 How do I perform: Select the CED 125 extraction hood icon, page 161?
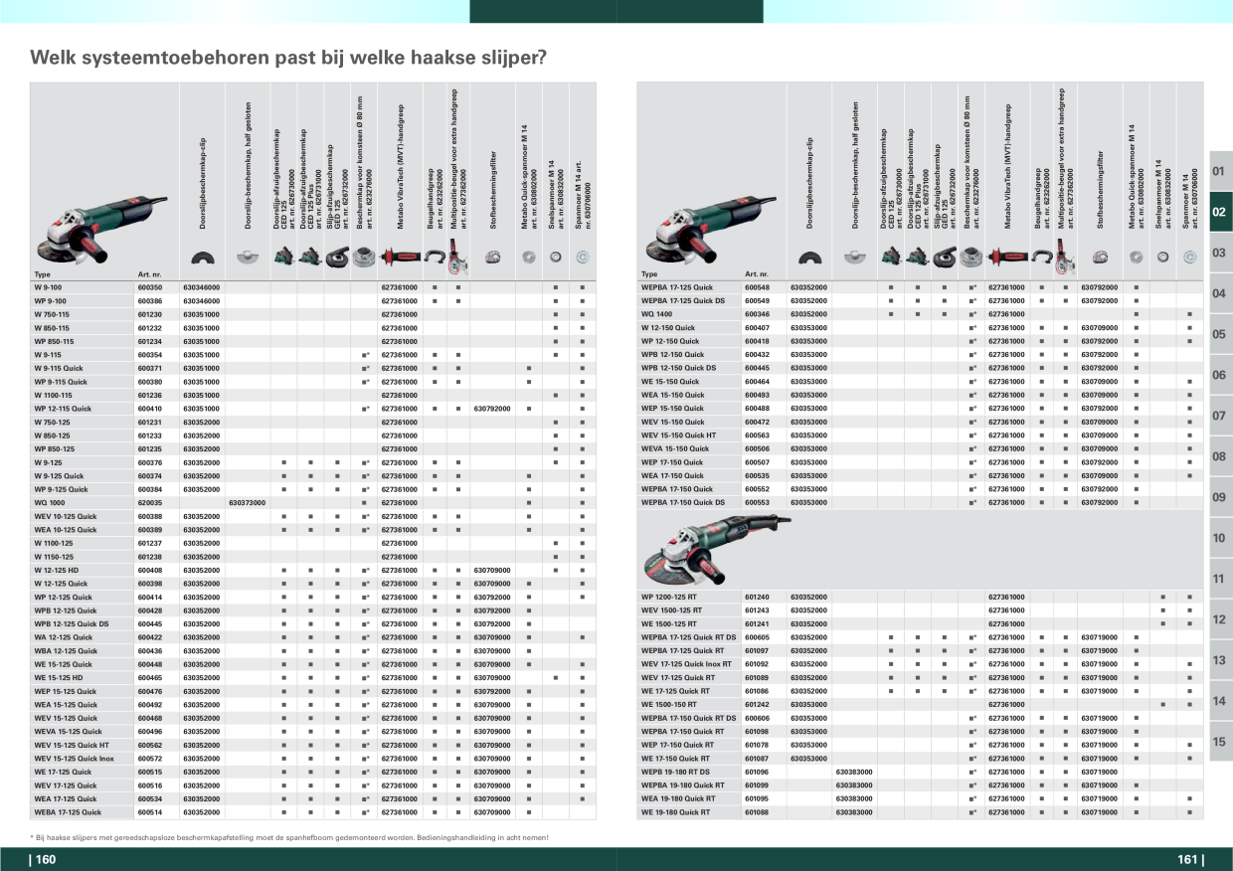click(890, 257)
